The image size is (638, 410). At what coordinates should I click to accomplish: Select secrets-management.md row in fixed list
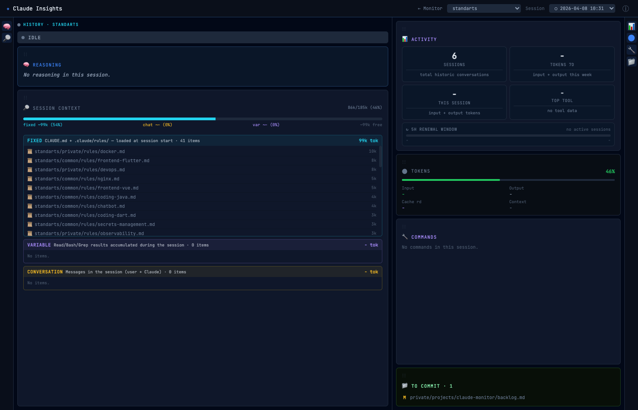pyautogui.click(x=201, y=225)
